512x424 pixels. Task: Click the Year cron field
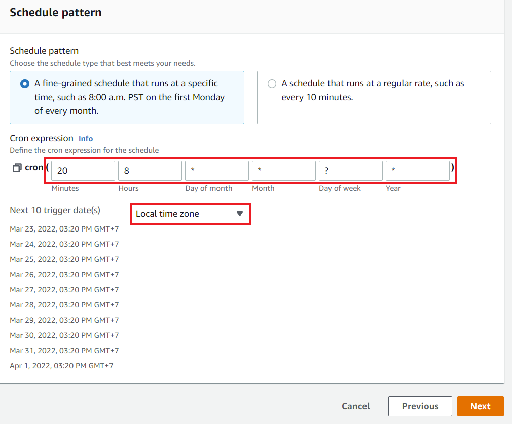417,170
